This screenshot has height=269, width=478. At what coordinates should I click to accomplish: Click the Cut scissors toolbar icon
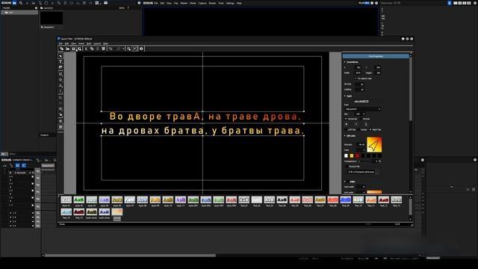pyautogui.click(x=86, y=49)
